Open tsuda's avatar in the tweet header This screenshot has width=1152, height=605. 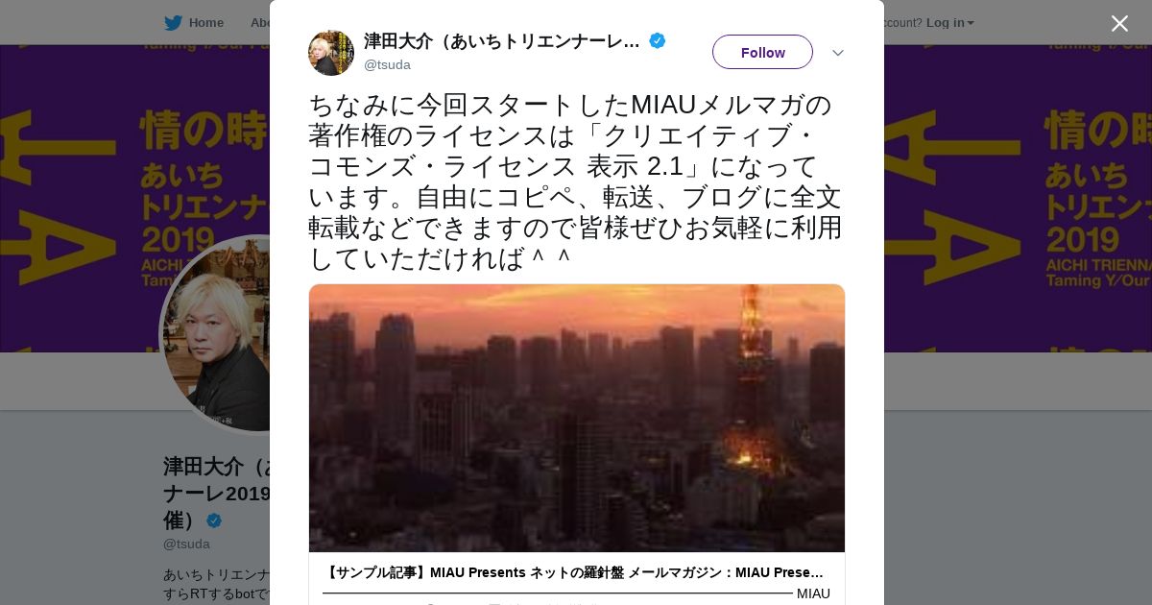point(331,53)
